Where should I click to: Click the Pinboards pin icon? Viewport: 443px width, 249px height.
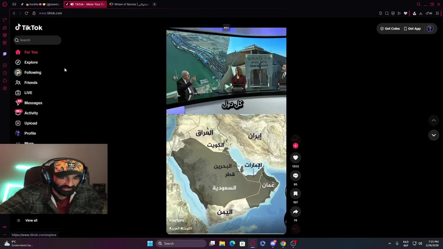pos(380,13)
